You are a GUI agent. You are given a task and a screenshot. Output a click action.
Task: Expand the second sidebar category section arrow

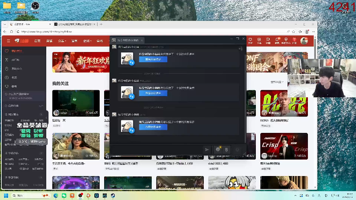pyautogui.click(x=41, y=153)
